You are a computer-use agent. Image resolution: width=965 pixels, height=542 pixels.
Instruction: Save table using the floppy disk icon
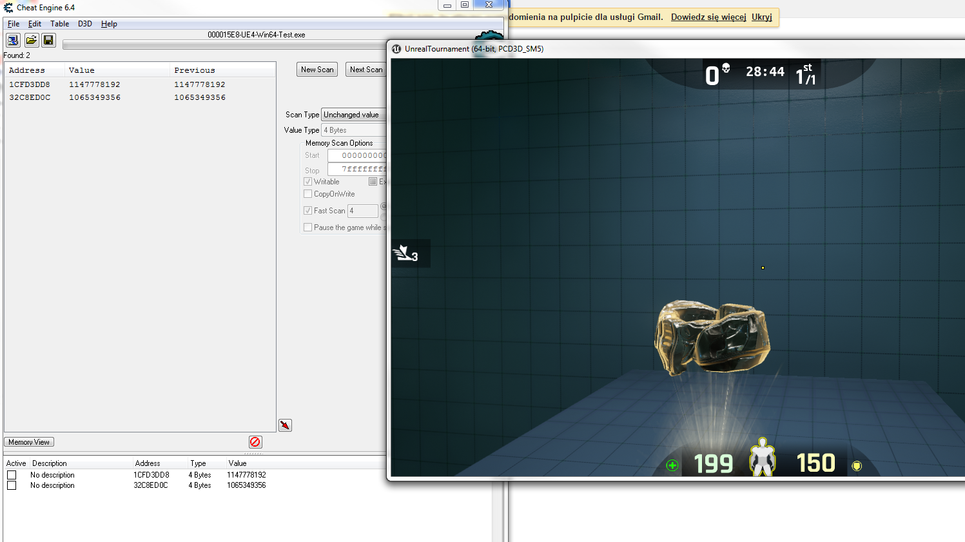pos(48,41)
